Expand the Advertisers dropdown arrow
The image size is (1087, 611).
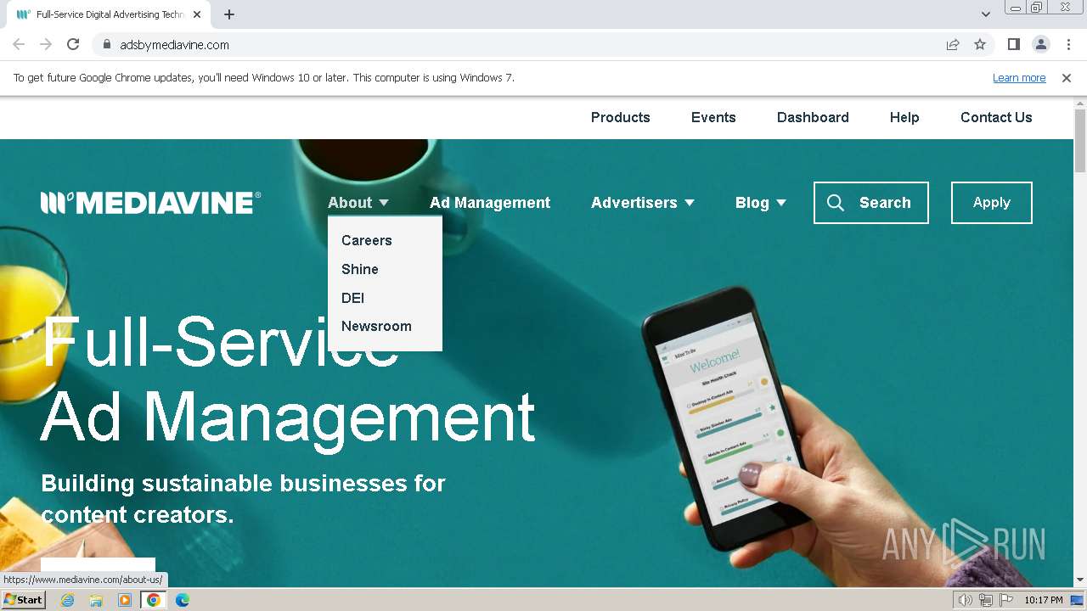[x=690, y=203]
